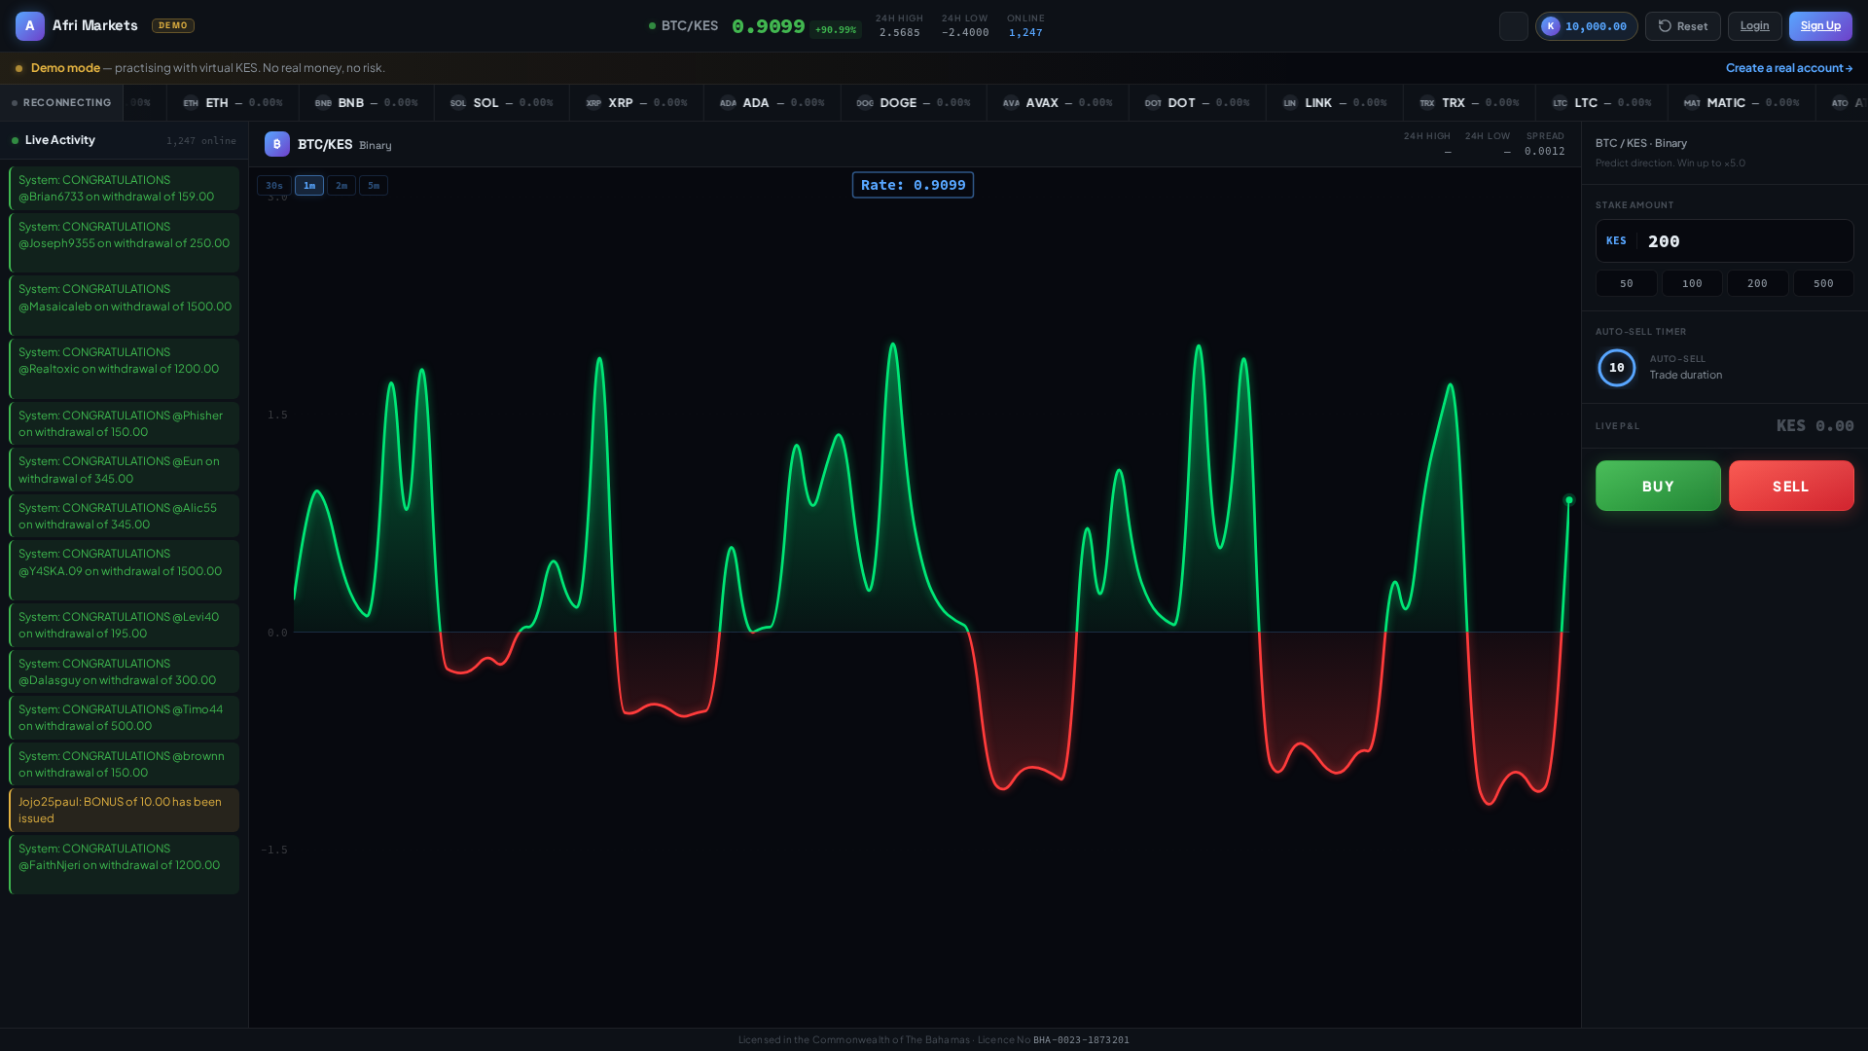
Task: Click the Afri Markets logo icon
Action: [x=30, y=26]
